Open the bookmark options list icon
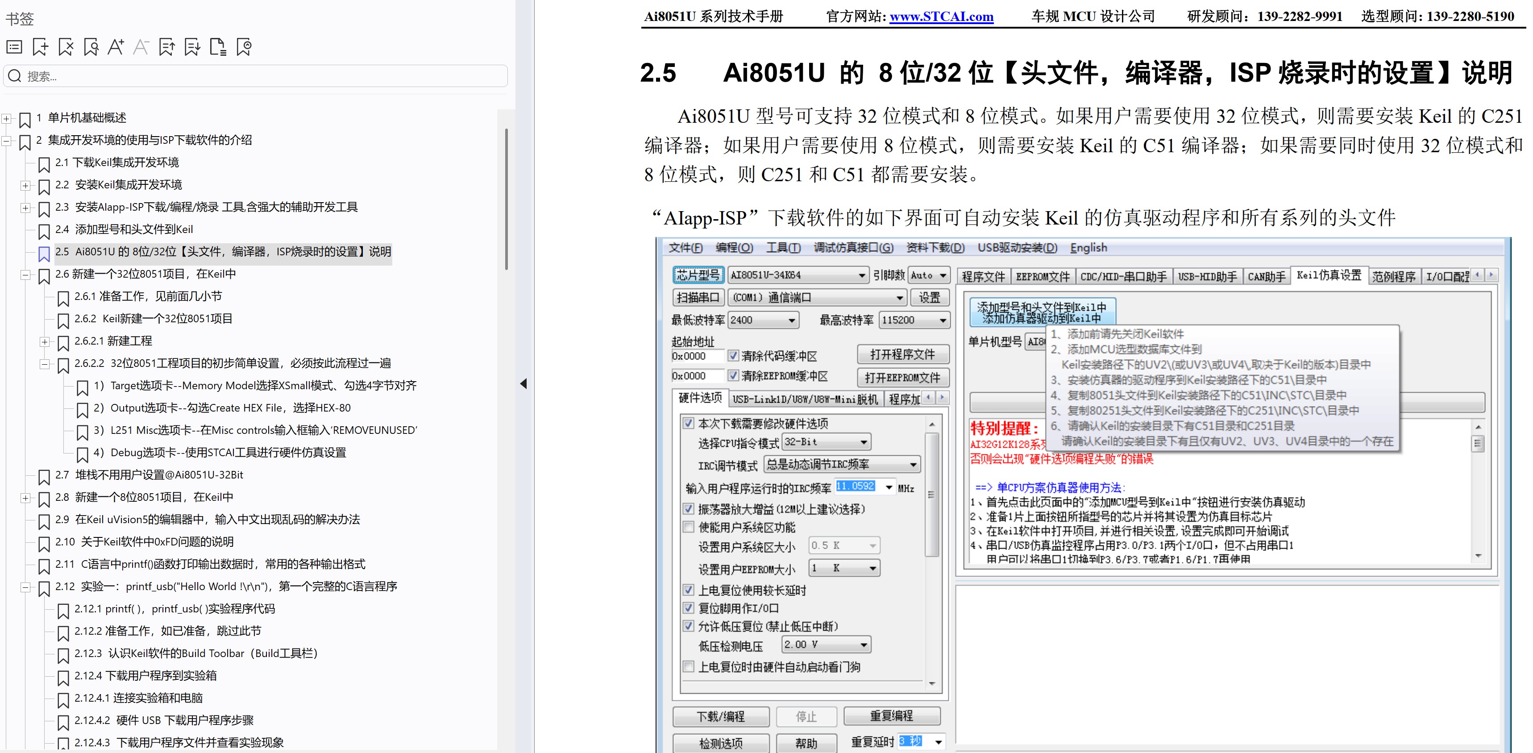 click(x=14, y=46)
